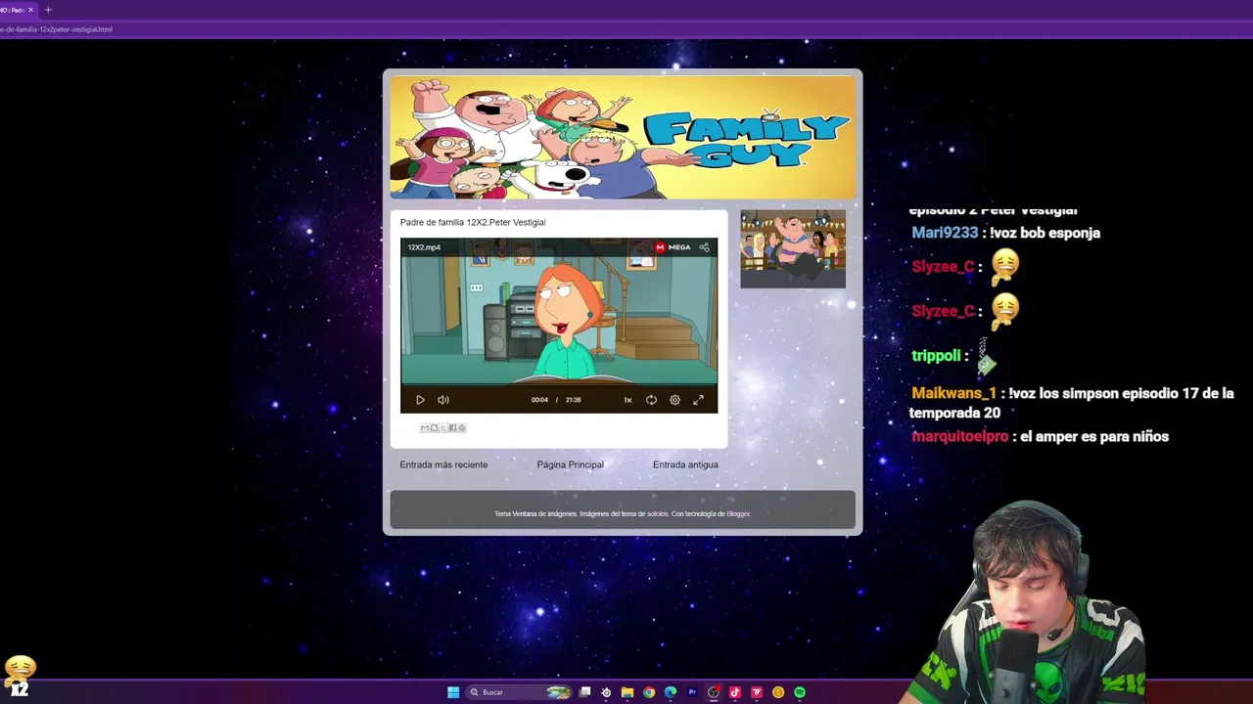
Task: Switch the video to fullscreen
Action: [698, 400]
